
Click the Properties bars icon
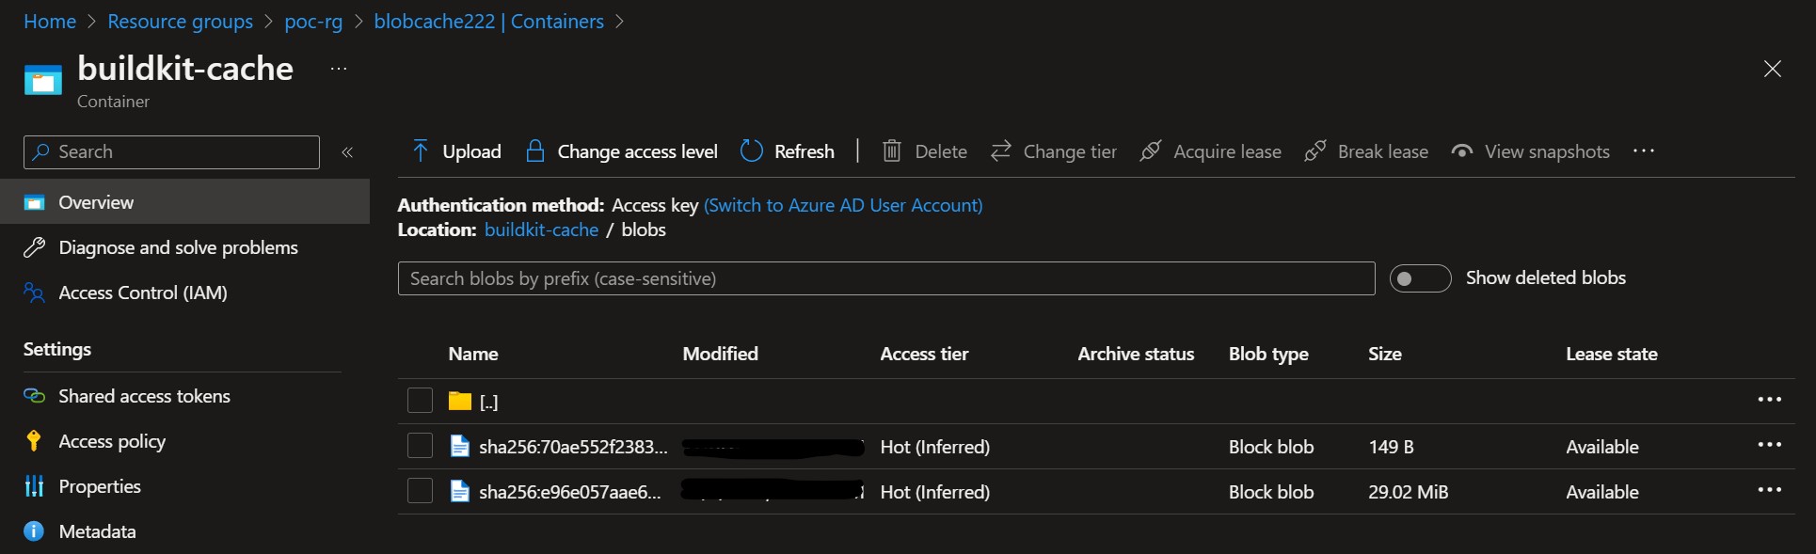pyautogui.click(x=35, y=486)
